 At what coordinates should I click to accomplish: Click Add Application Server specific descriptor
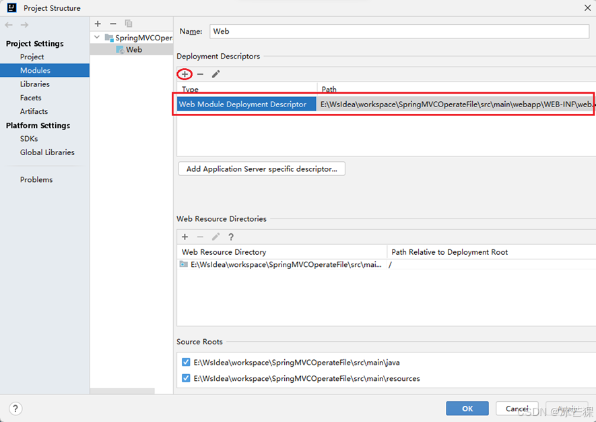(261, 169)
